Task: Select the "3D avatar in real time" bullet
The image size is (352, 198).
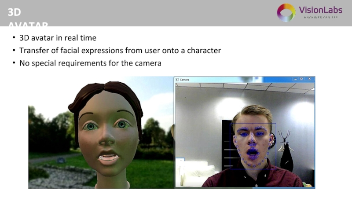Action: [58, 38]
